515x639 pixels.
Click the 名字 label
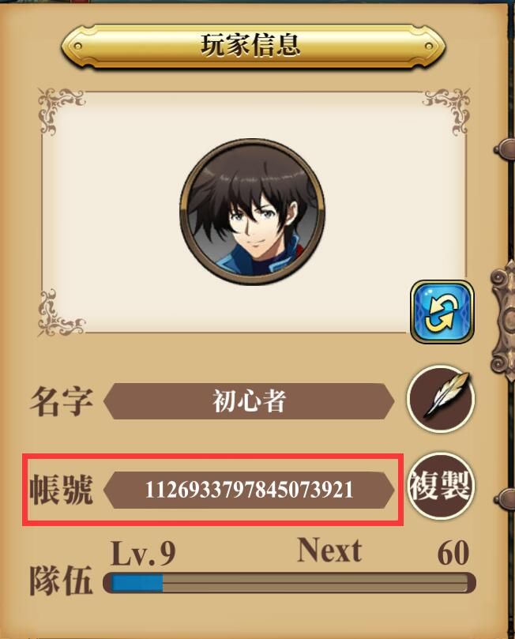point(62,401)
